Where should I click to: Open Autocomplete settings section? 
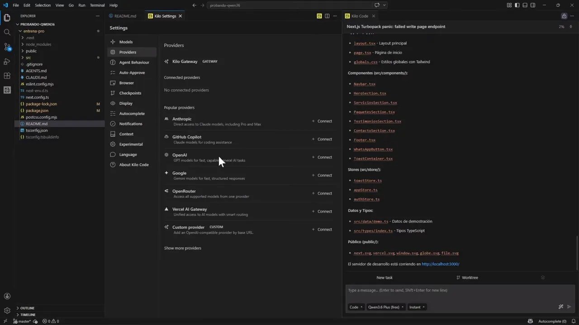tap(132, 114)
